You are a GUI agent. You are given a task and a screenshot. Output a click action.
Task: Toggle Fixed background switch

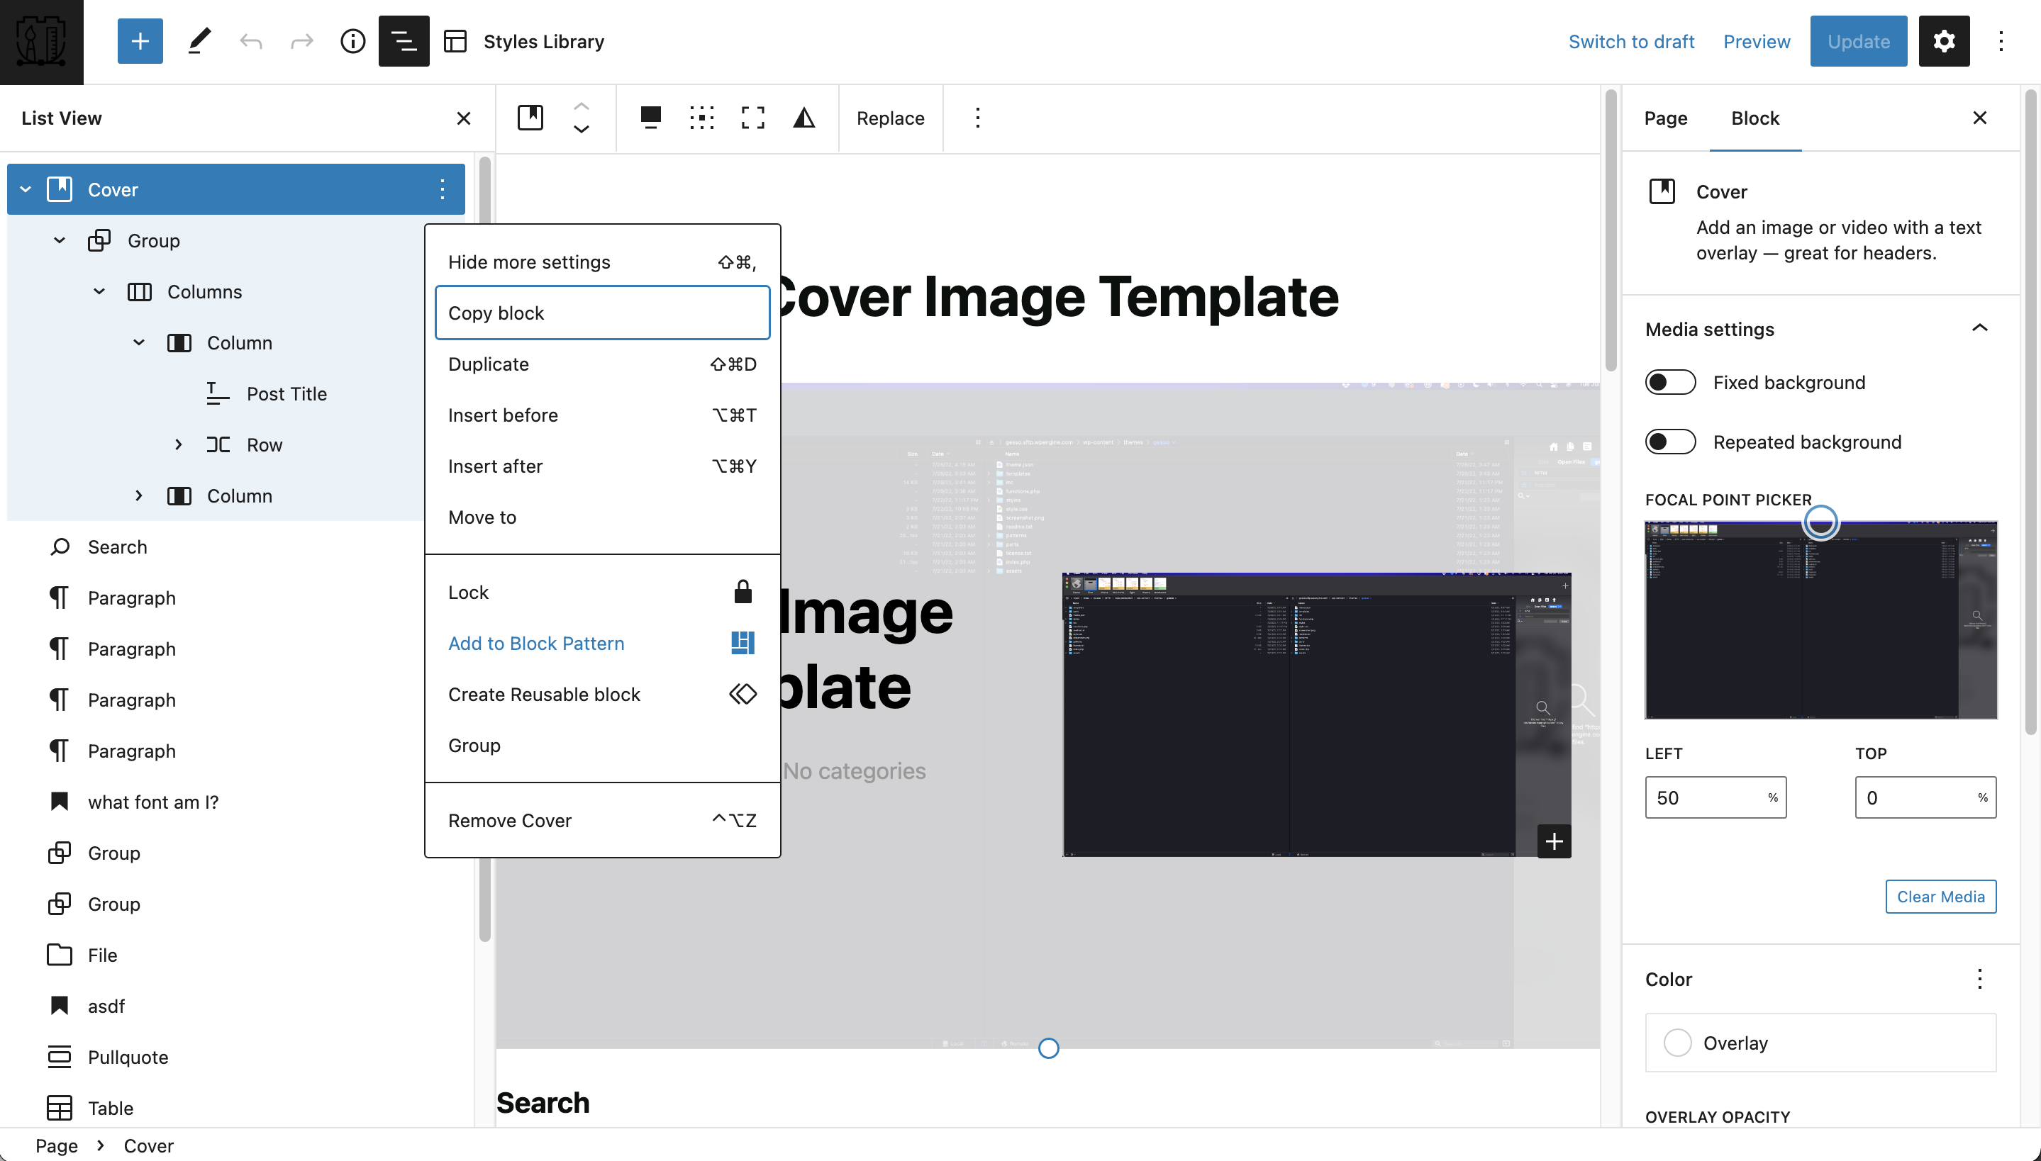tap(1670, 382)
